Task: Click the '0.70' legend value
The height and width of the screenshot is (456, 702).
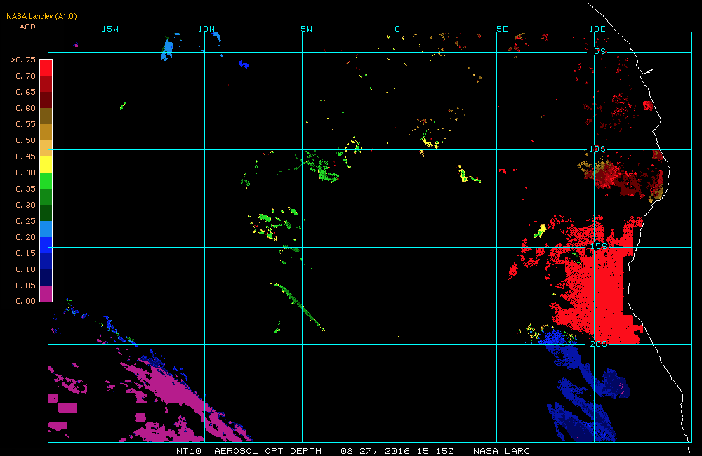Action: pyautogui.click(x=25, y=76)
